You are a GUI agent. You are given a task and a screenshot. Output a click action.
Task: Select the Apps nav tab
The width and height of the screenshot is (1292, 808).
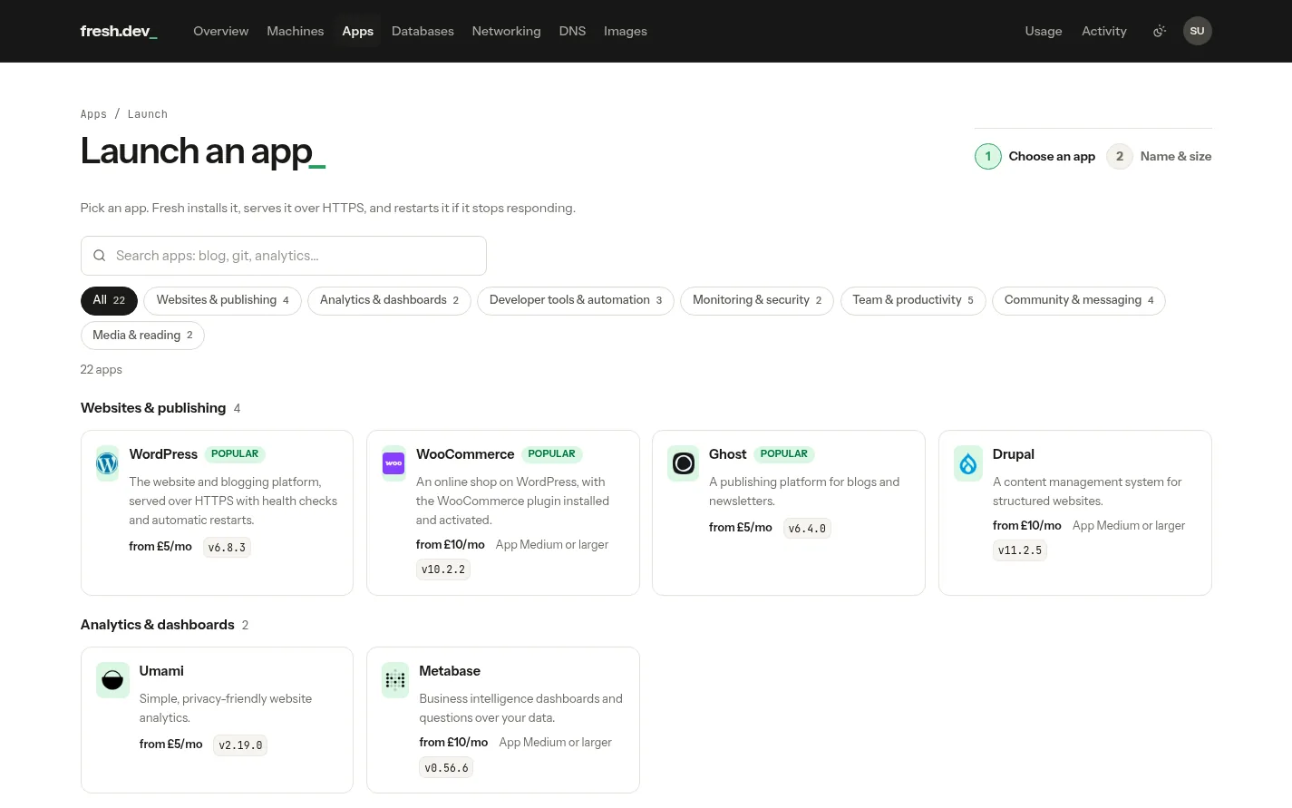357,31
